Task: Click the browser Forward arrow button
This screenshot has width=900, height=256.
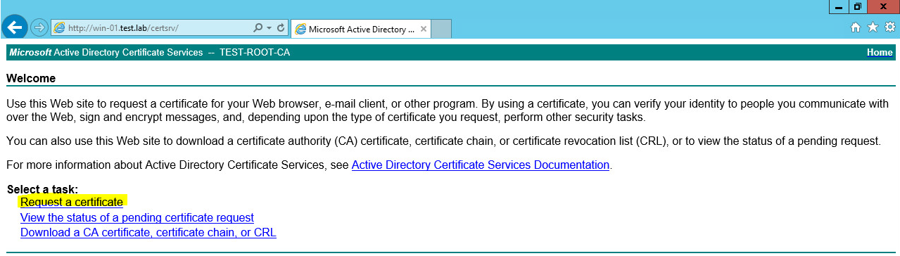Action: (x=39, y=27)
